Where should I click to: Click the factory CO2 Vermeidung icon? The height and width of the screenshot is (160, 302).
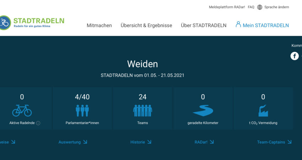coord(263,111)
